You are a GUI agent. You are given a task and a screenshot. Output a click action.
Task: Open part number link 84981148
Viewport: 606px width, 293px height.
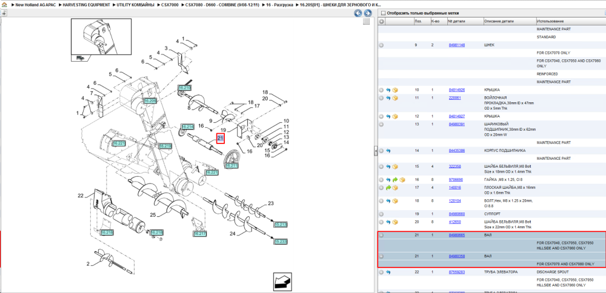click(x=456, y=45)
